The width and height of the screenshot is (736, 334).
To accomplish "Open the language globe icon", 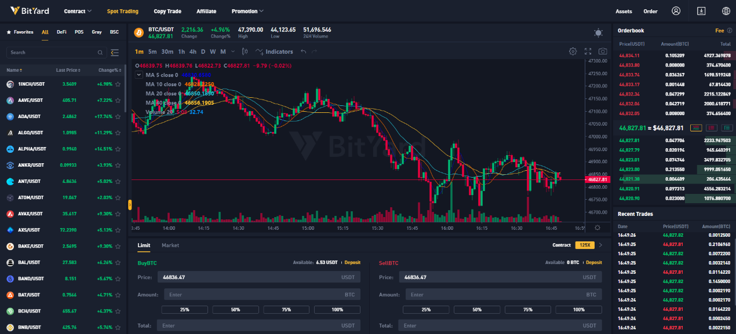I will click(726, 10).
